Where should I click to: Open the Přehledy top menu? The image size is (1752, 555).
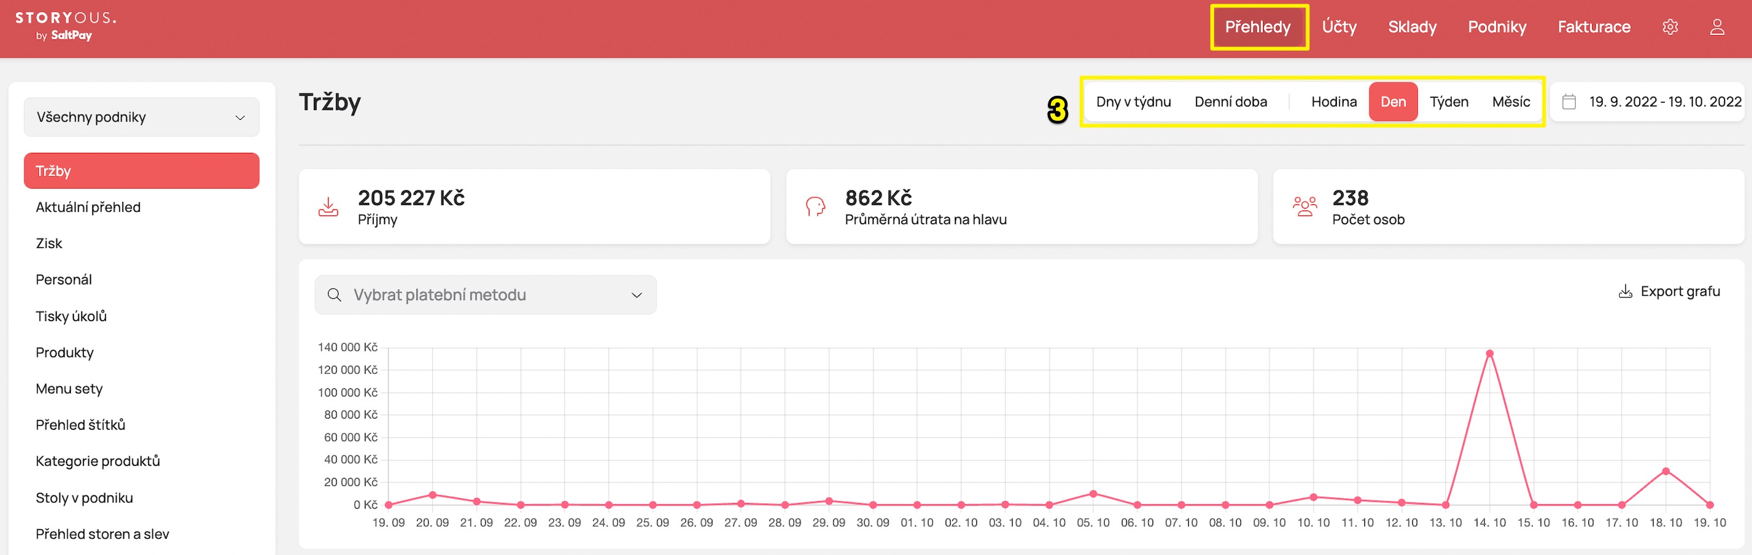1257,27
